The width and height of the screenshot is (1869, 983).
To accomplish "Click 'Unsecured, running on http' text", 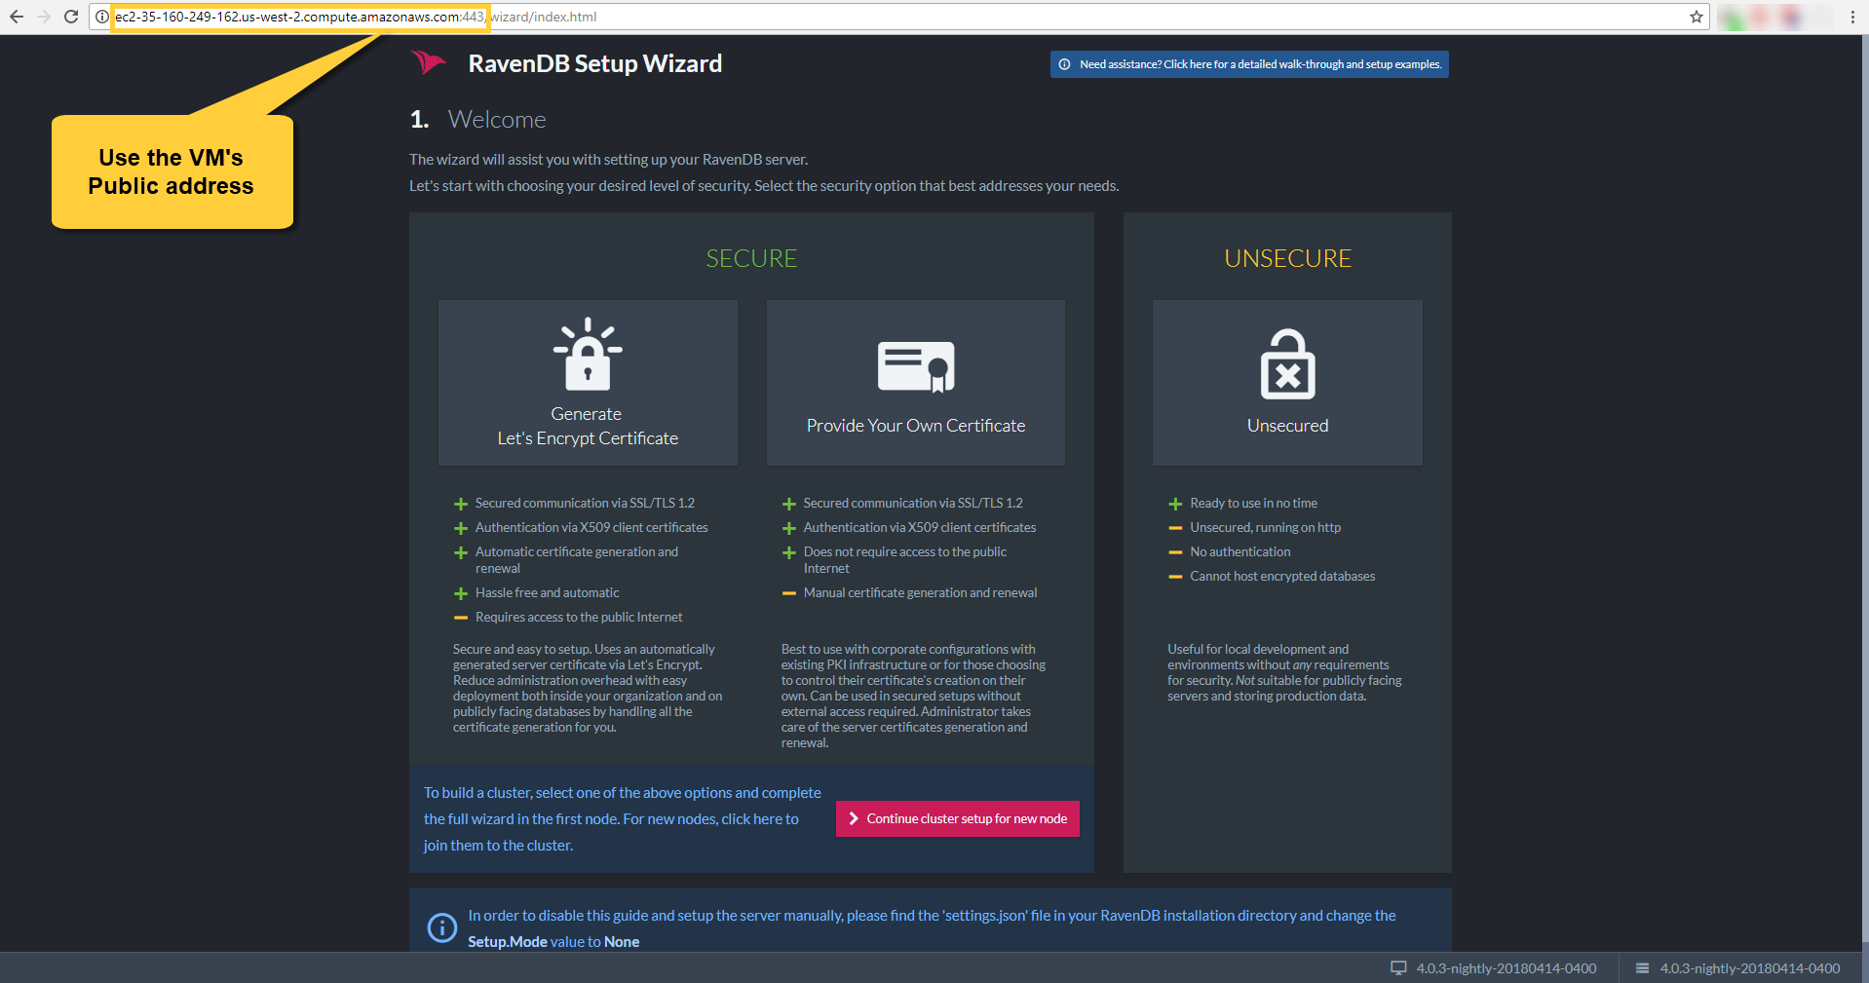I will pos(1265,527).
